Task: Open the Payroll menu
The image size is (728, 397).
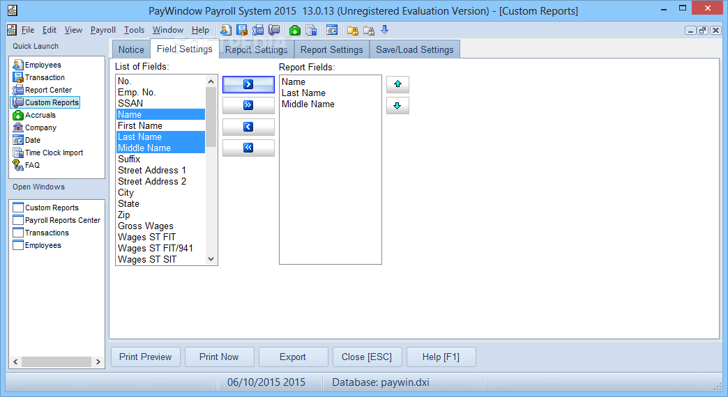Action: (x=103, y=30)
